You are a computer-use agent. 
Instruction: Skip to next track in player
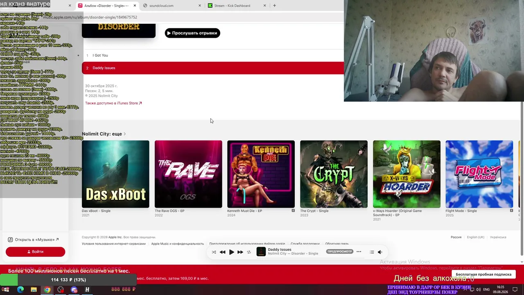click(240, 252)
